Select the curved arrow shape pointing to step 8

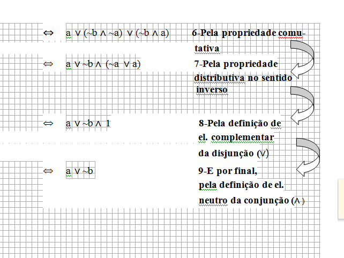point(303,105)
